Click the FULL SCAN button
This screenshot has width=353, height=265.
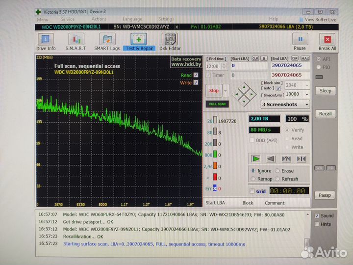(217, 104)
